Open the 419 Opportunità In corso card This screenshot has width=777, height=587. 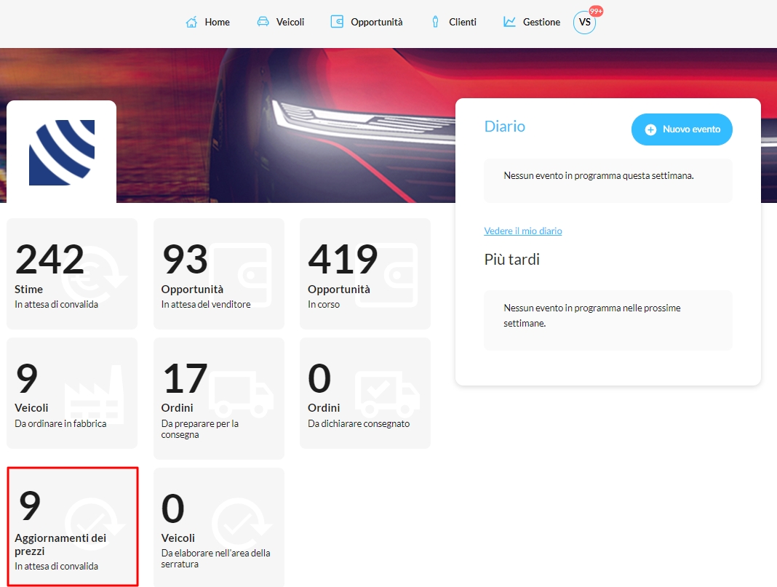(x=364, y=273)
